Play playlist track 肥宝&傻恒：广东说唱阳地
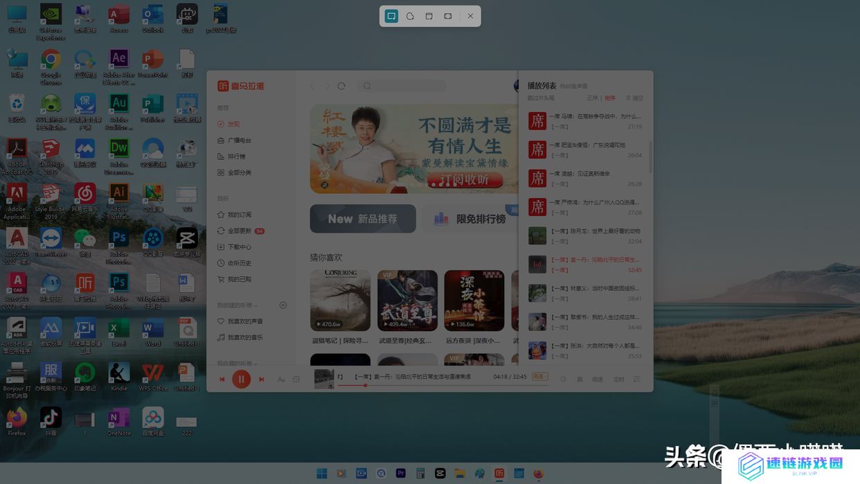Image resolution: width=860 pixels, height=484 pixels. click(585, 150)
